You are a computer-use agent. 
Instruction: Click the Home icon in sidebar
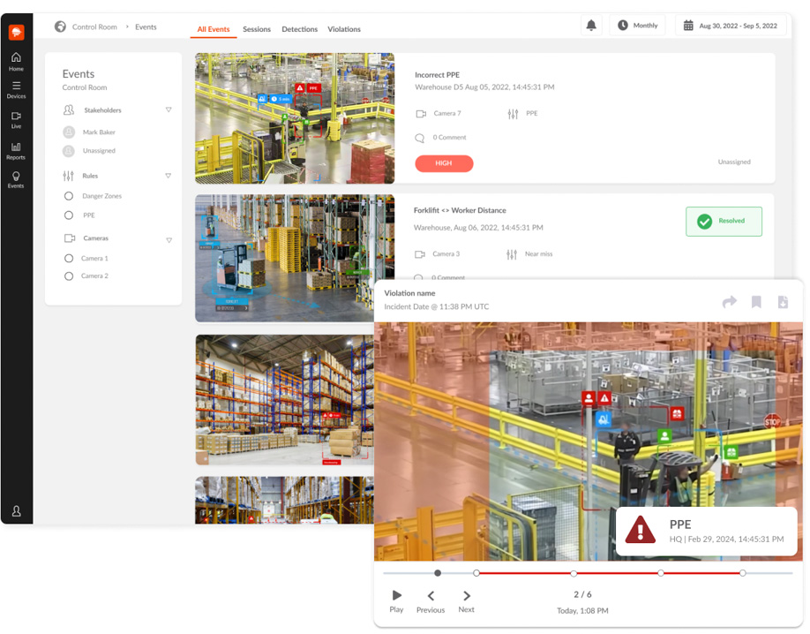tap(16, 58)
